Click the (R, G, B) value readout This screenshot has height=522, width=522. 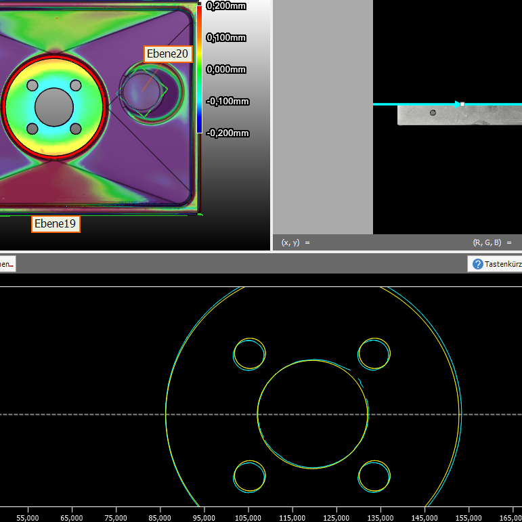click(x=492, y=242)
